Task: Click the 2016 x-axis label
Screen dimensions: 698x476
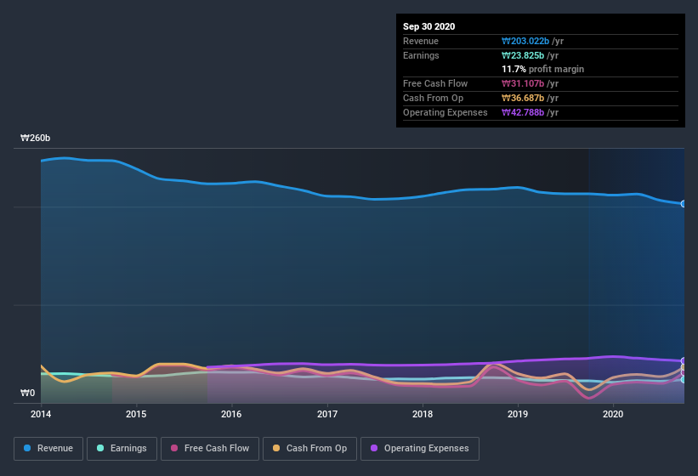Action: pyautogui.click(x=231, y=414)
